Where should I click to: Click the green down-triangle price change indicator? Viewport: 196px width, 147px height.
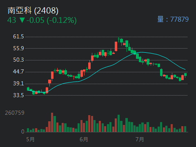[22, 20]
